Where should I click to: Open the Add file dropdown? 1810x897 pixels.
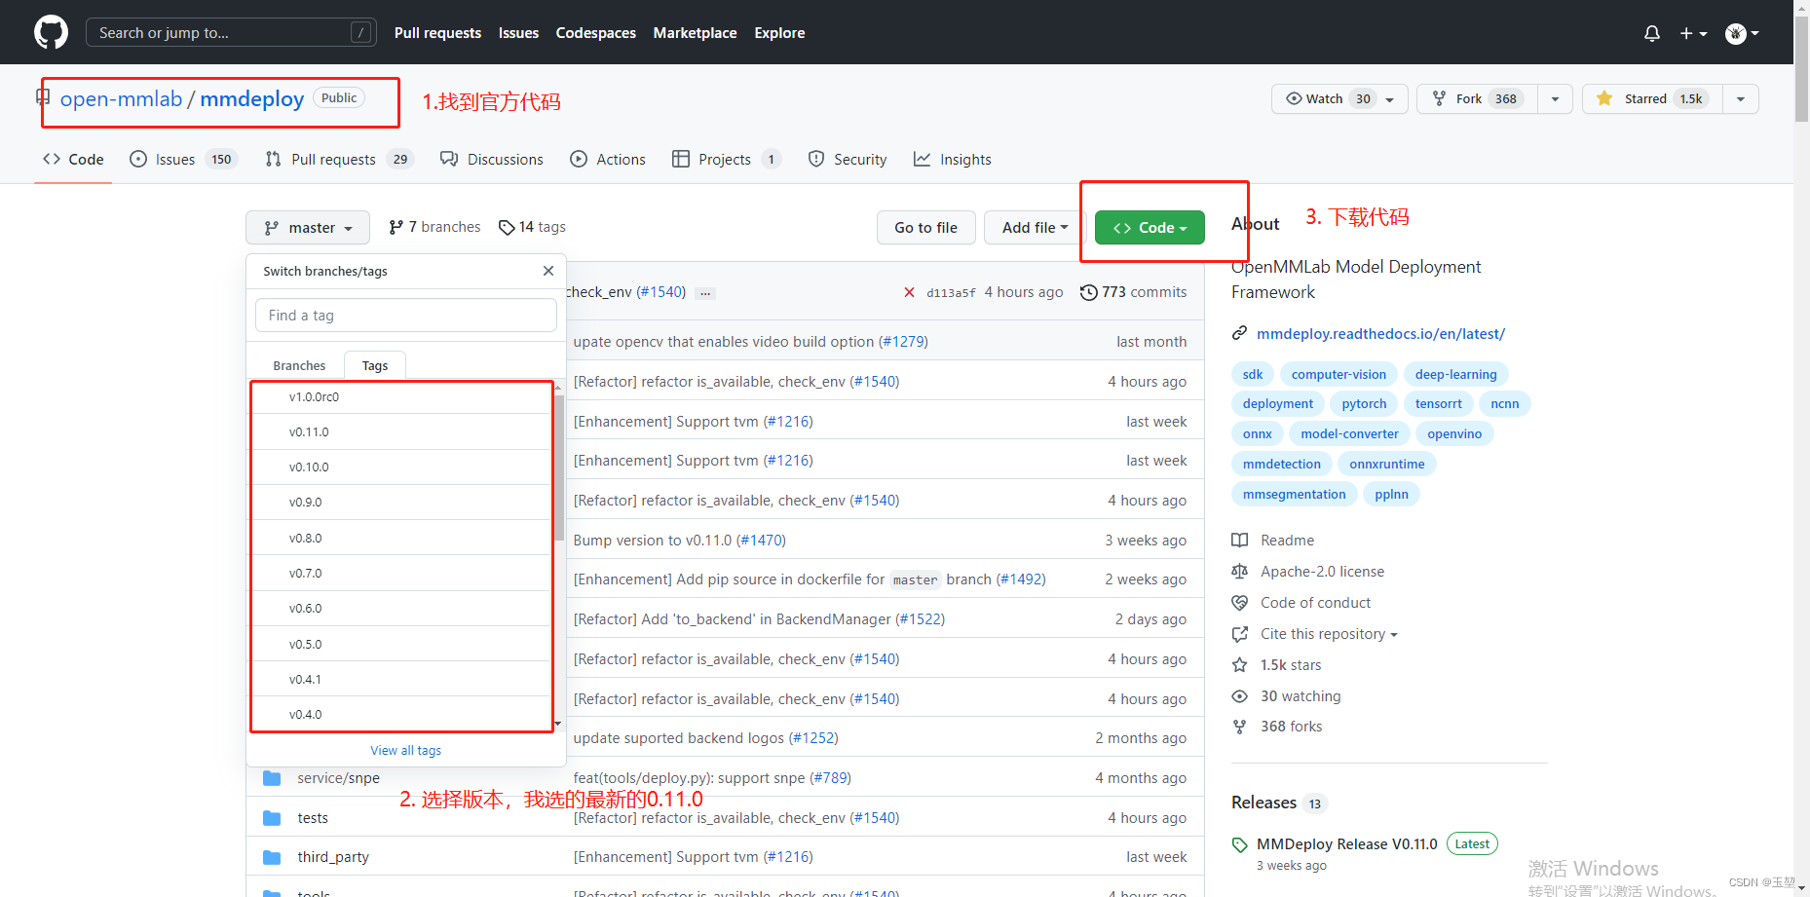tap(1035, 227)
